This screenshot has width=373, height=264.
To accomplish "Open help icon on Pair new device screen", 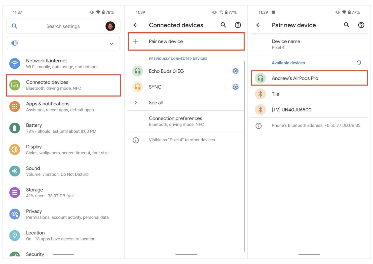I will pyautogui.click(x=361, y=25).
